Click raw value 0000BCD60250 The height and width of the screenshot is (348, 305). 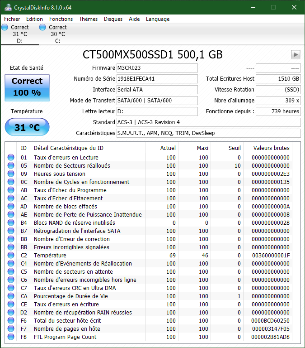270,320
